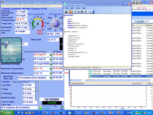This screenshot has height=115, width=153.
Task: Click the wind speed gauge dial
Action: click(38, 24)
